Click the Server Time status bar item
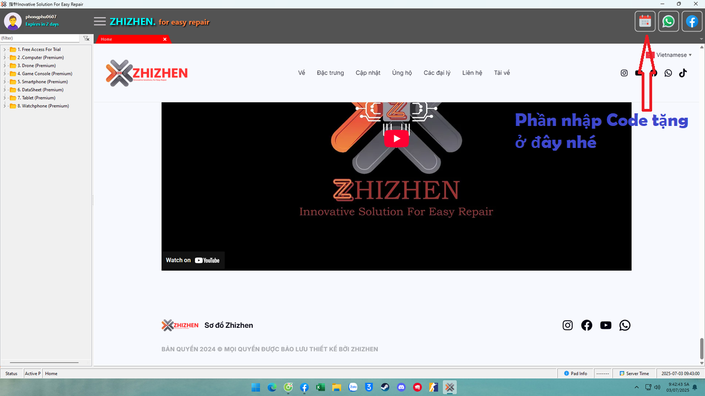The width and height of the screenshot is (705, 396). 634,373
